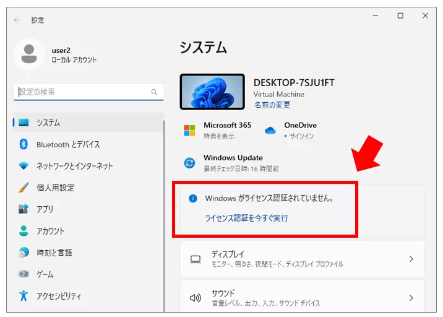Click the Virtual Machine label
443x317 pixels.
[x=279, y=94]
